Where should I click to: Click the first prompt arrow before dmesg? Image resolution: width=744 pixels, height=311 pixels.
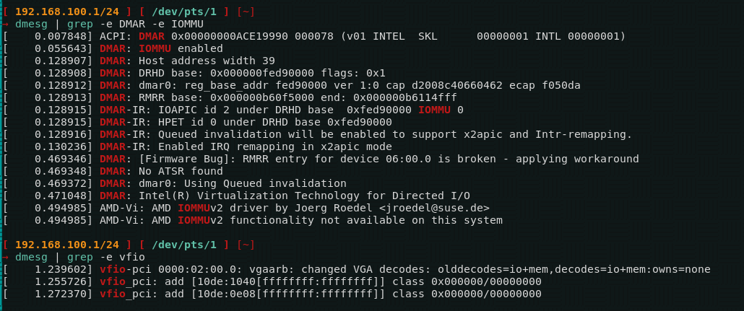(6, 25)
